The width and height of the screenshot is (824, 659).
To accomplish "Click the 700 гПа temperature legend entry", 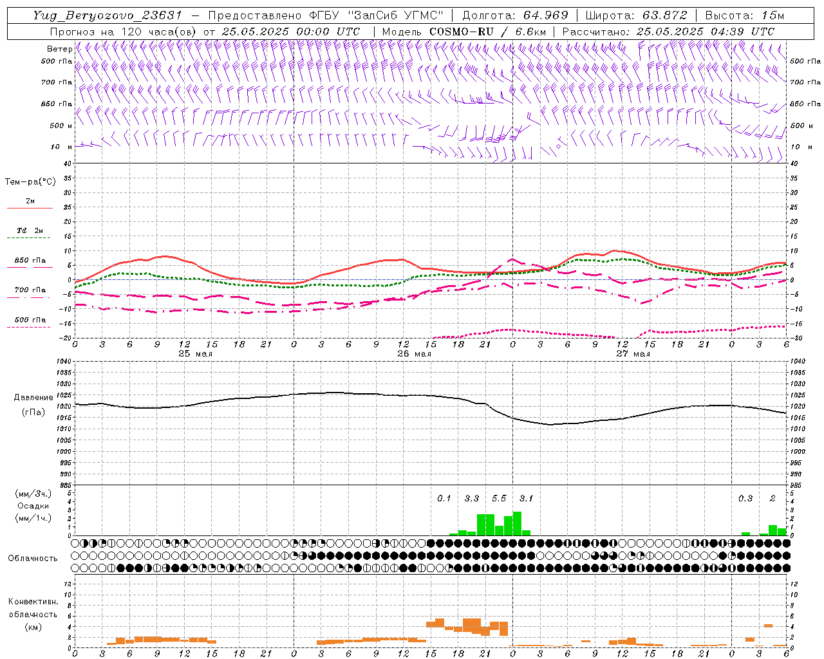I will (30, 290).
